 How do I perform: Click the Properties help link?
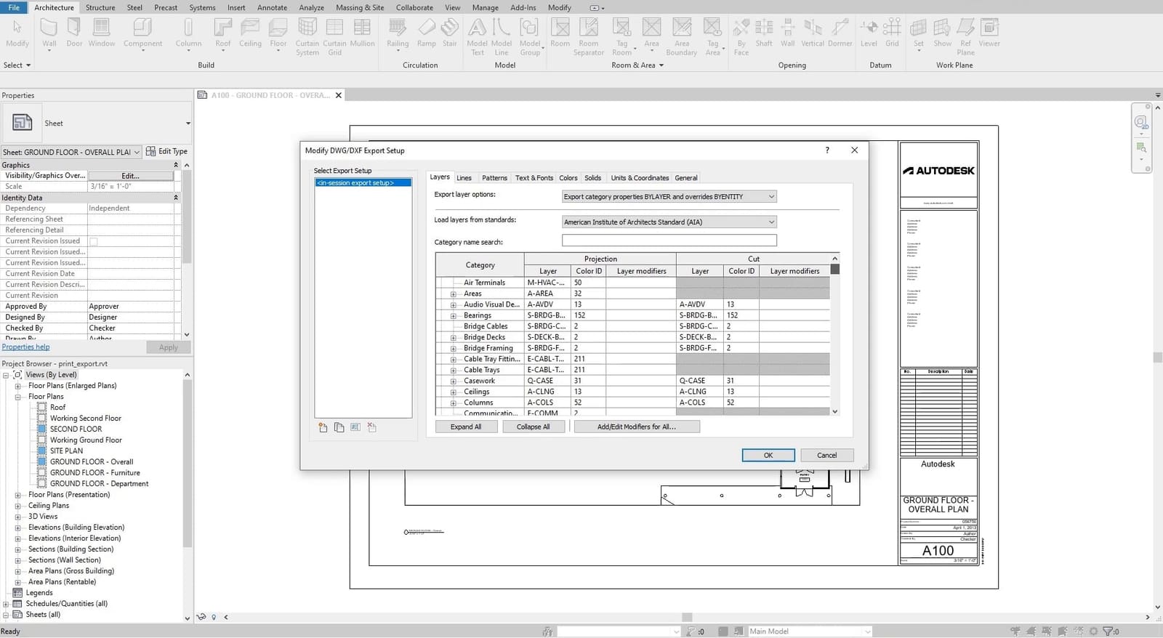[x=25, y=347]
